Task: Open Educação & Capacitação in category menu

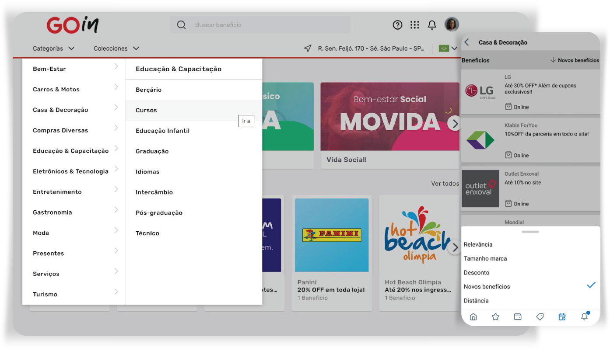Action: pos(74,151)
